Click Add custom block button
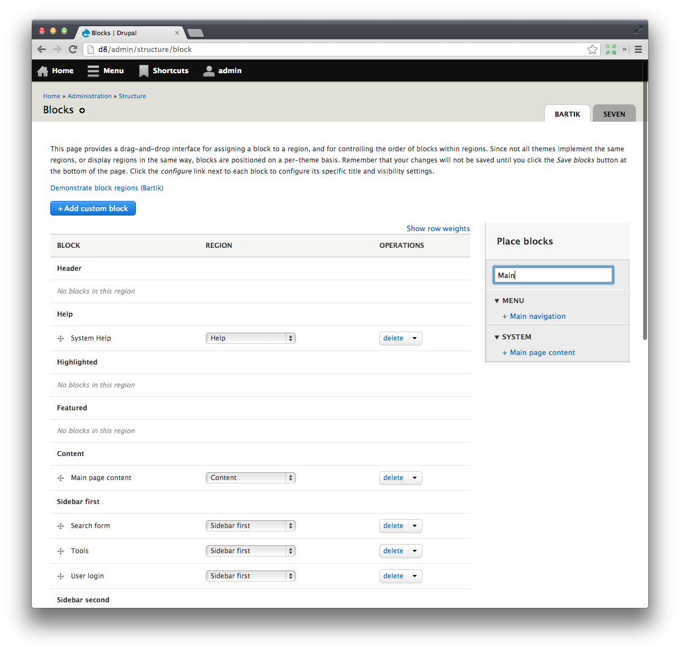 pyautogui.click(x=93, y=208)
